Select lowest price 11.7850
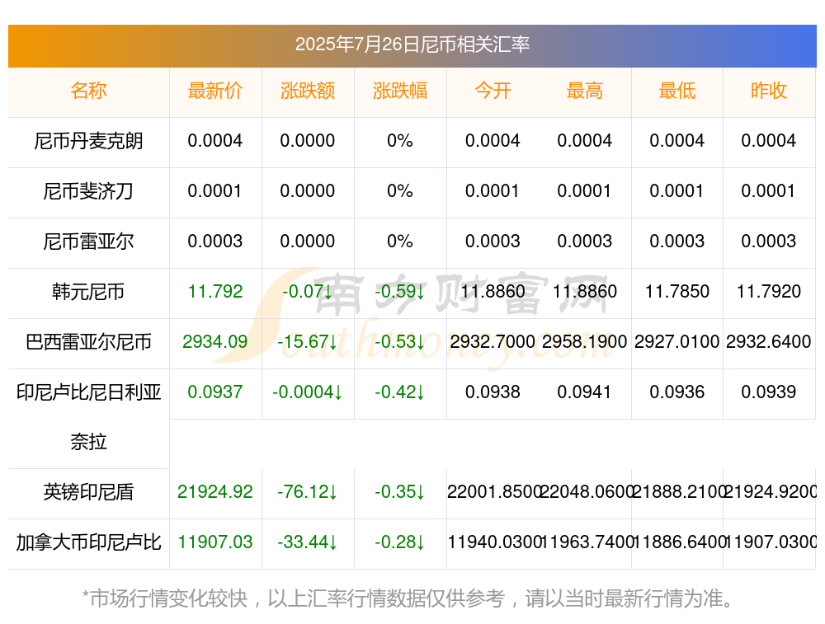 [677, 291]
